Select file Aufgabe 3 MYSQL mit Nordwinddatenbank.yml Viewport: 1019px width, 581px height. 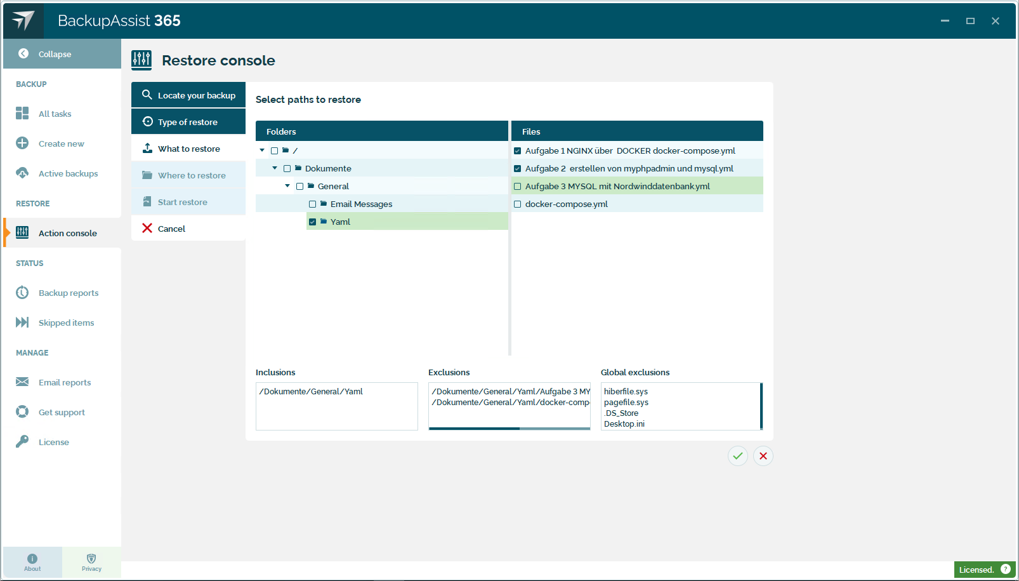point(617,186)
